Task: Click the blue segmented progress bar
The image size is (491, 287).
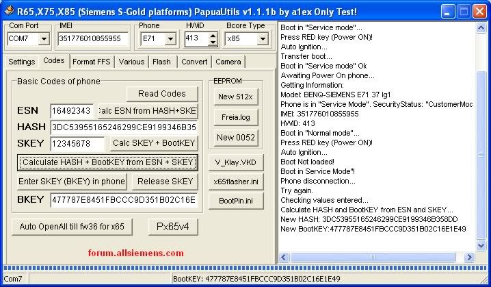Action: point(245,269)
